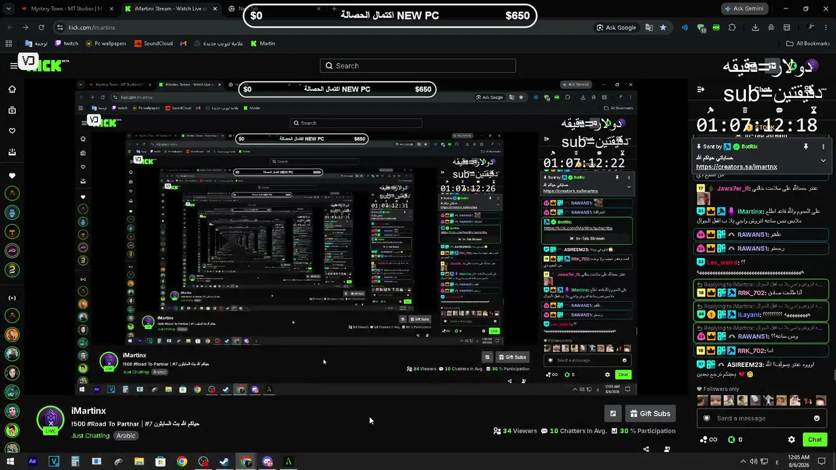This screenshot has width=836, height=470.
Task: Click the Arabic language tag
Action: (126, 436)
